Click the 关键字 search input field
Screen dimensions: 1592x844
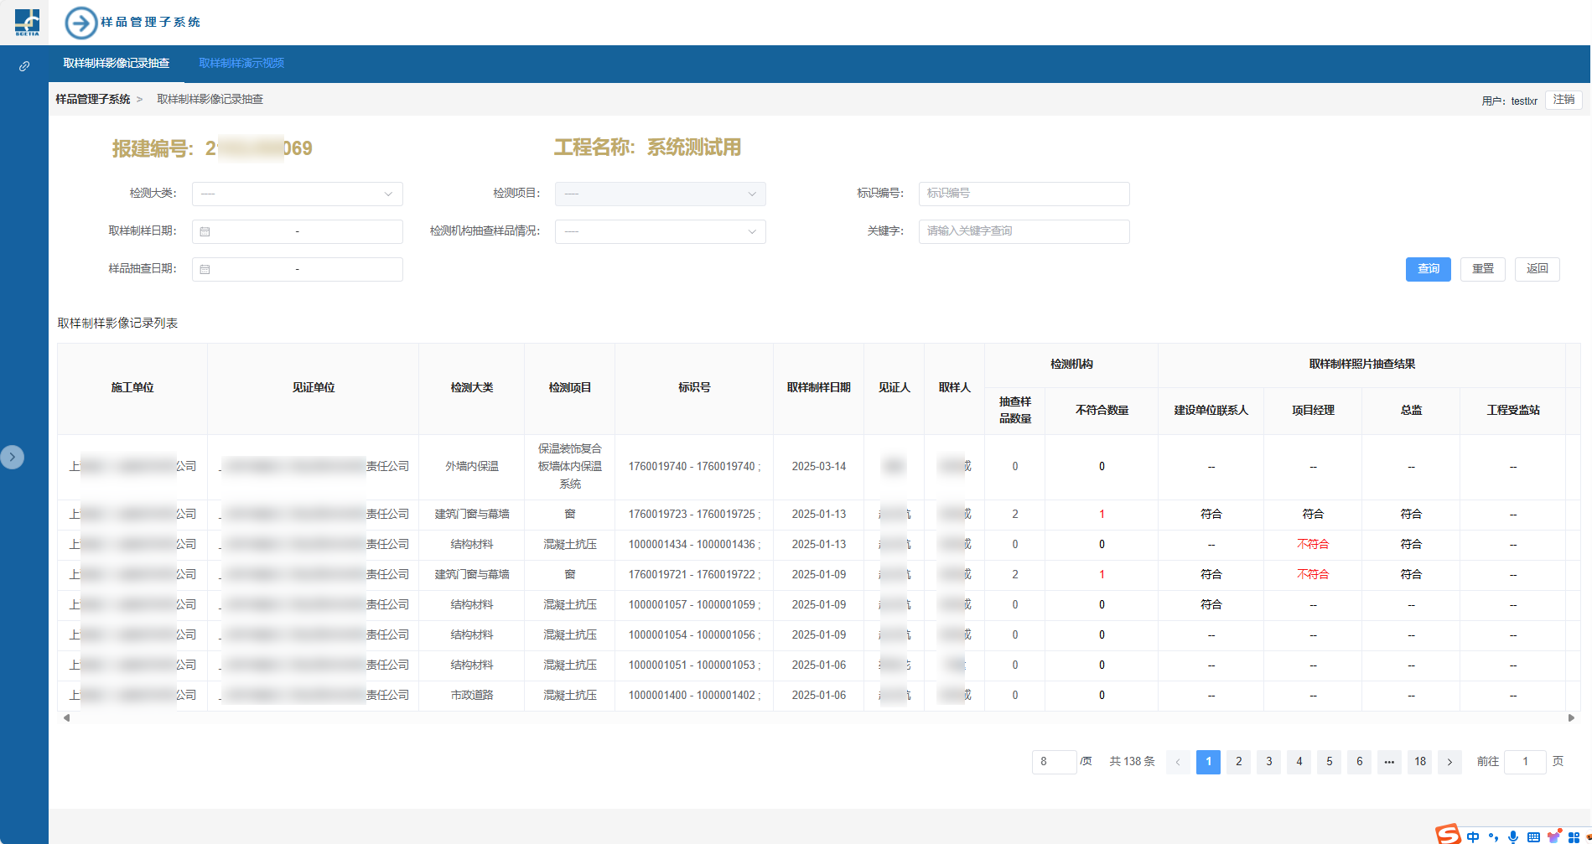(1024, 231)
